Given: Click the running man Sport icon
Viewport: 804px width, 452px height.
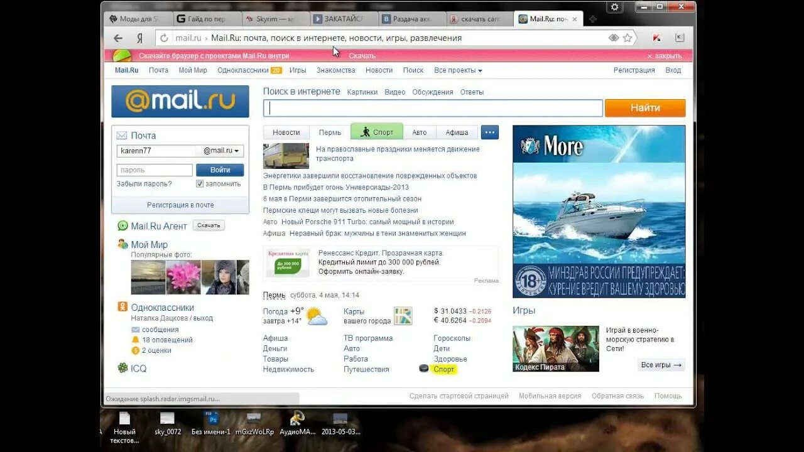Looking at the screenshot, I should click(x=365, y=132).
